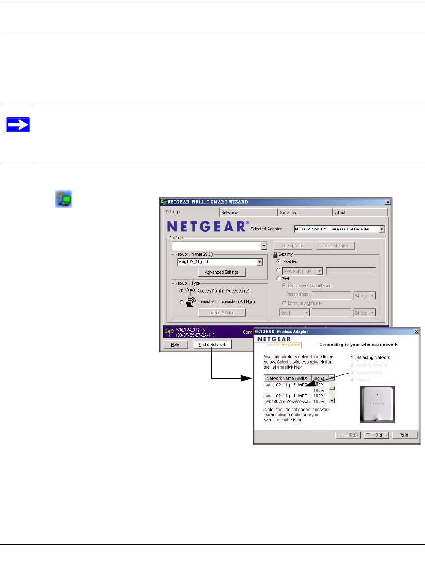Switch to the Networks tab
The height and width of the screenshot is (575, 425).
coord(248,213)
